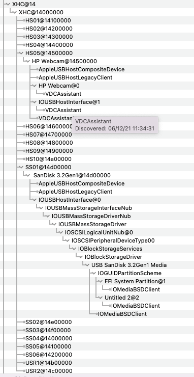Screen dimensions: 194x377
Task: Collapse SanDisk 3.2Gen1@14d00000 device node
Action: pyautogui.click(x=28, y=175)
